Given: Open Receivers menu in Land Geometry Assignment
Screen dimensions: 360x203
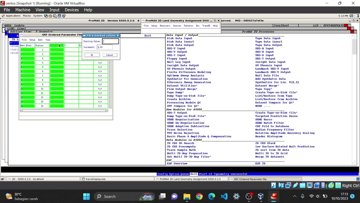Looking at the screenshot, I should 165,26.
